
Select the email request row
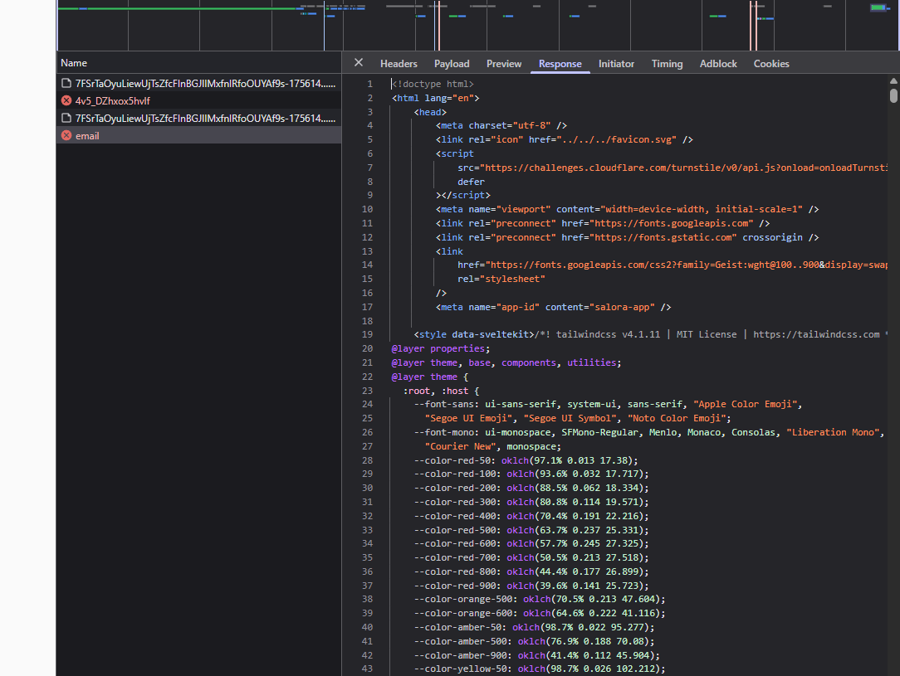198,136
